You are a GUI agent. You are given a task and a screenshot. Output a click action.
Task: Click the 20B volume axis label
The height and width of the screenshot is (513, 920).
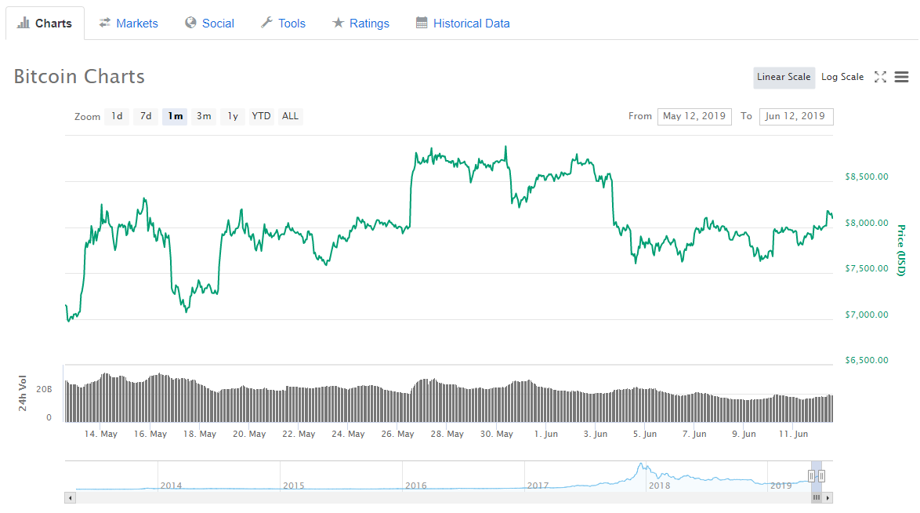click(x=44, y=390)
